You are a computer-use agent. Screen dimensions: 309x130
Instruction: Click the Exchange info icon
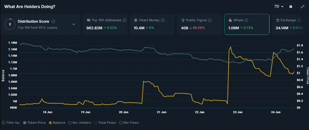pos(299,20)
